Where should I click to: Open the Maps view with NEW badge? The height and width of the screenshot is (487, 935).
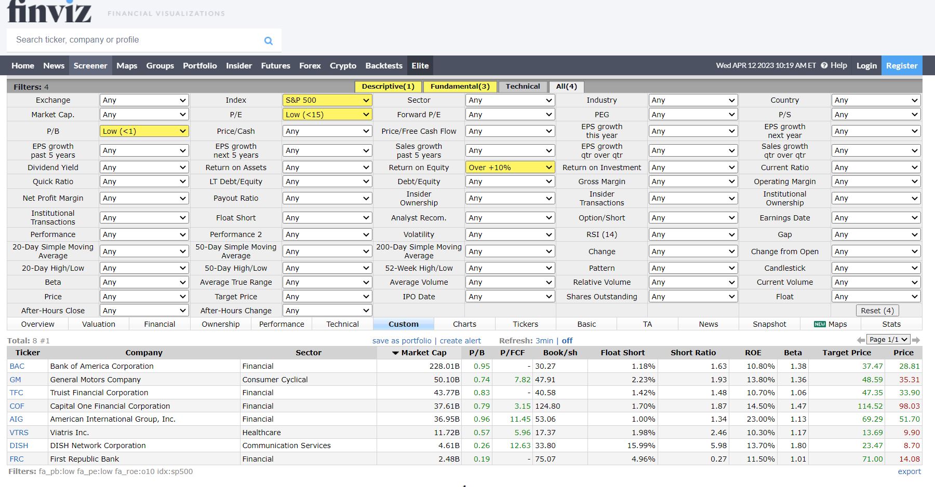tap(830, 324)
